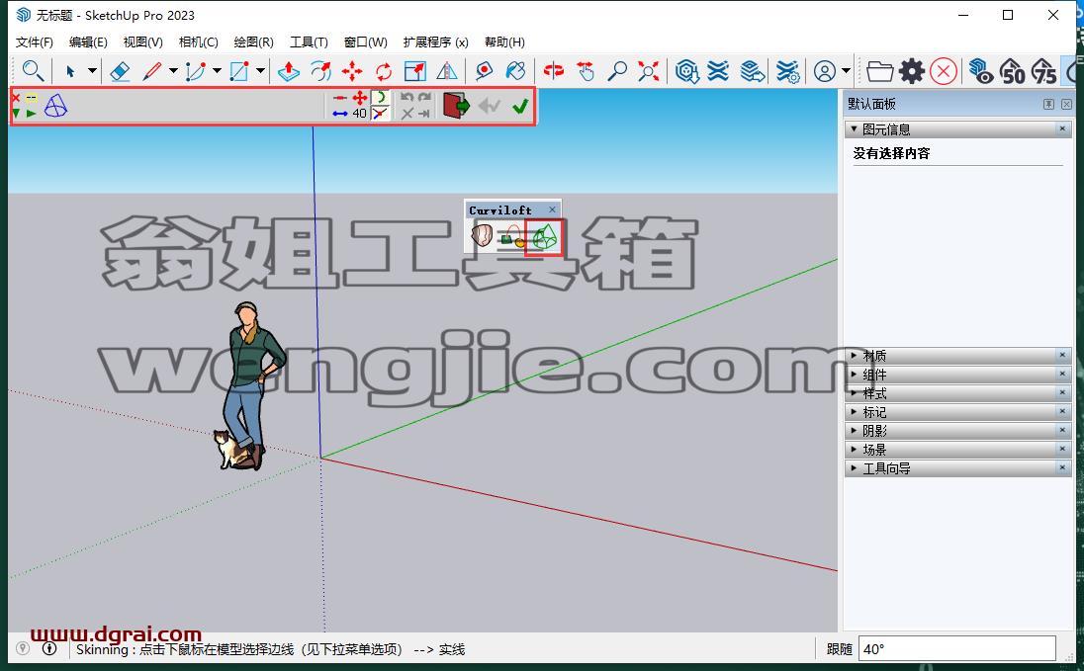This screenshot has height=671, width=1084.
Task: Click the 跟随 angle input field
Action: click(956, 649)
